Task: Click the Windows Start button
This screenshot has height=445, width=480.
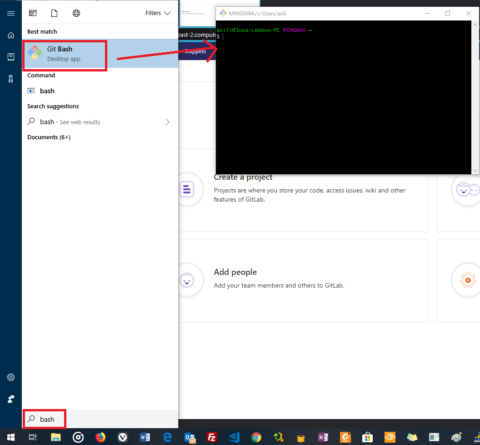Action: pyautogui.click(x=11, y=437)
